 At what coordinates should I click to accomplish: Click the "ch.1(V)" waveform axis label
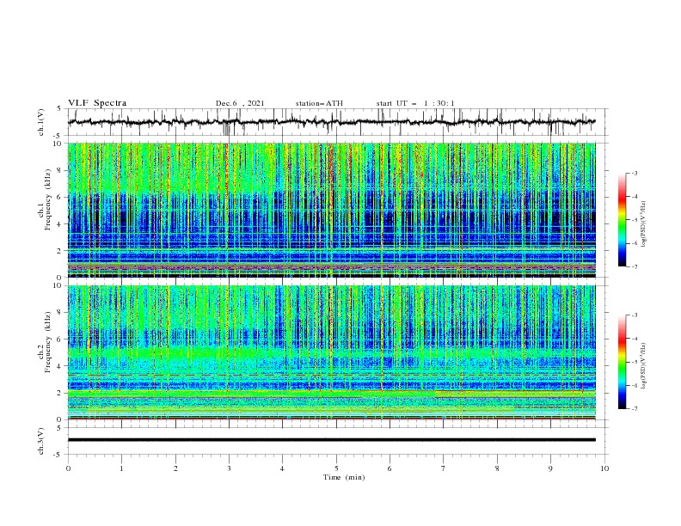click(41, 122)
